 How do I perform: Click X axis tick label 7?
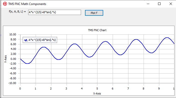point(128,89)
